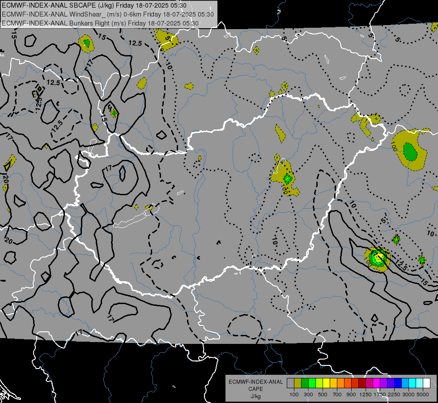This screenshot has width=438, height=403.
Task: Click the 3000 label under the legend
Action: [408, 394]
